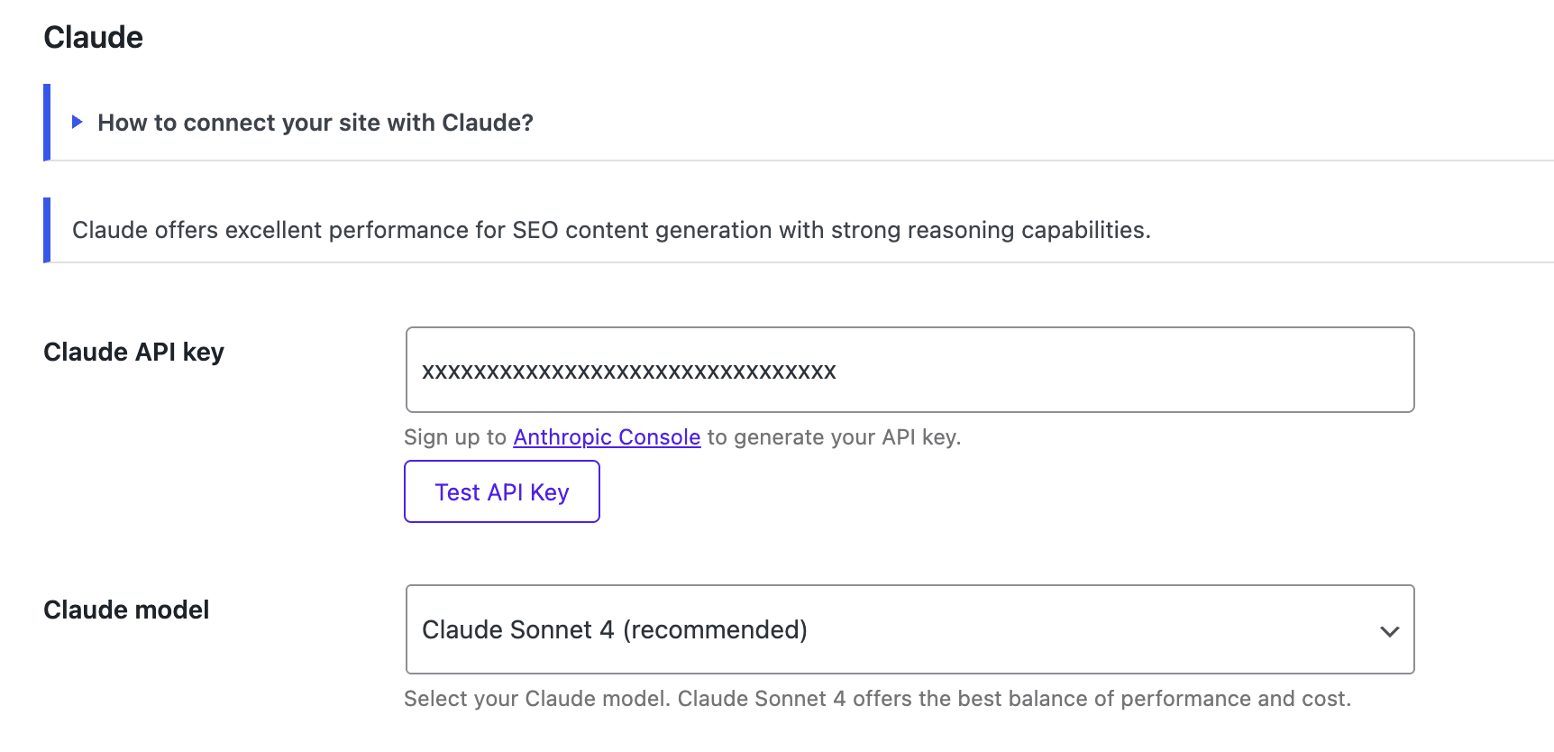Click the 'Claude model' field label

click(126, 610)
